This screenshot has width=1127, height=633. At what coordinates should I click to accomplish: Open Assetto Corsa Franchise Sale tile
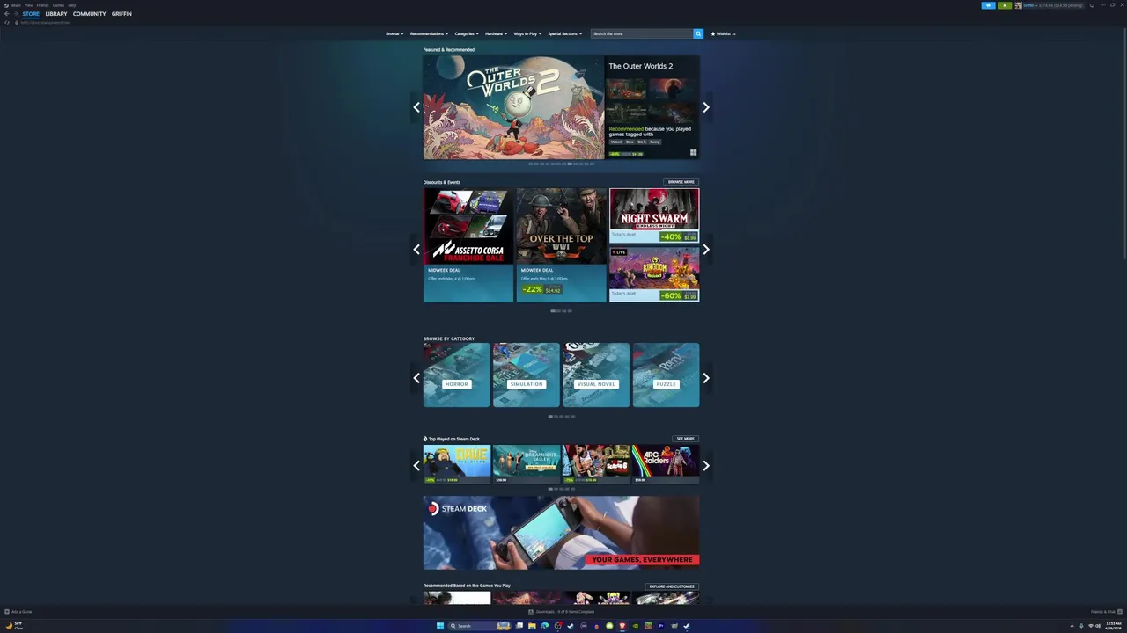468,245
